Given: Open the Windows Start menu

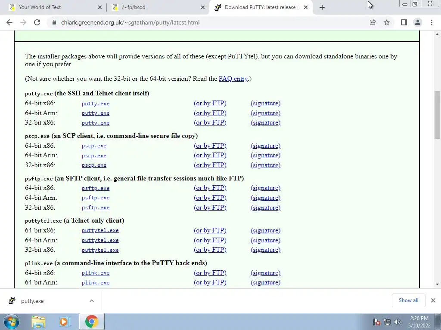Looking at the screenshot, I should (11, 321).
